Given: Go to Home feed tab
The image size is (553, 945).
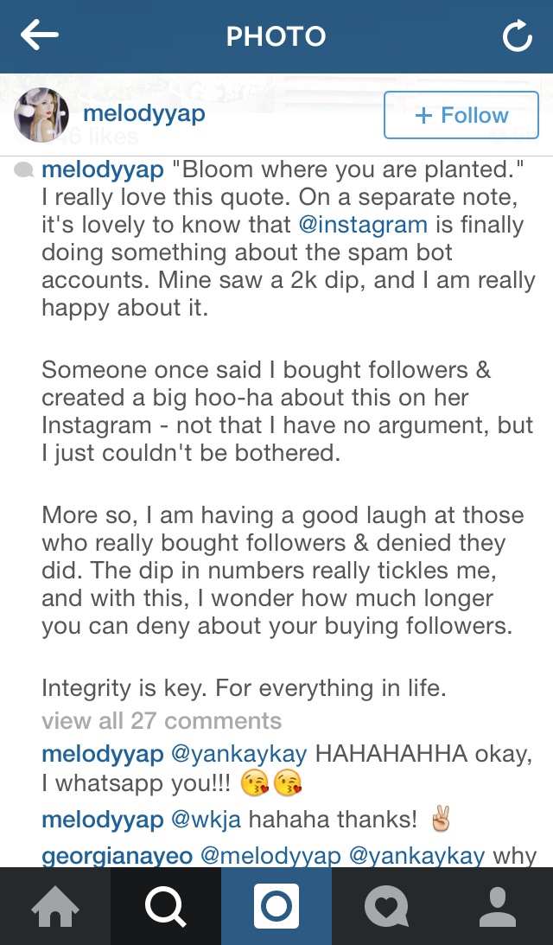Looking at the screenshot, I should pos(55,906).
